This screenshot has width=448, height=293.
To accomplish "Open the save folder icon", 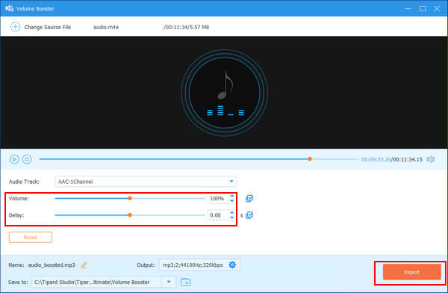I will click(x=186, y=282).
